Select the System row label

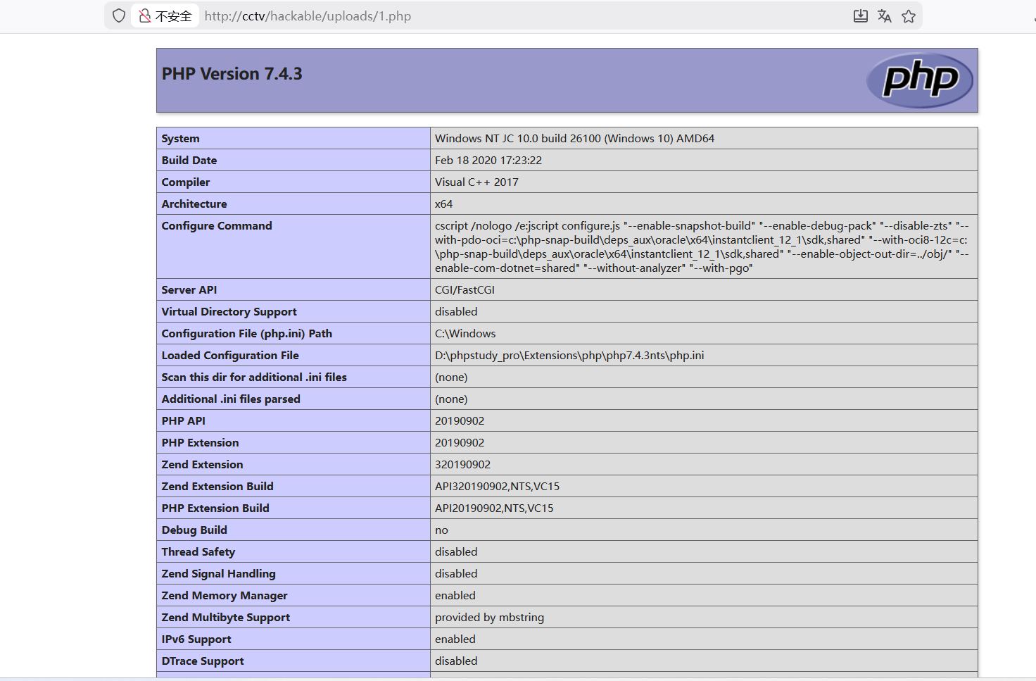pos(180,139)
